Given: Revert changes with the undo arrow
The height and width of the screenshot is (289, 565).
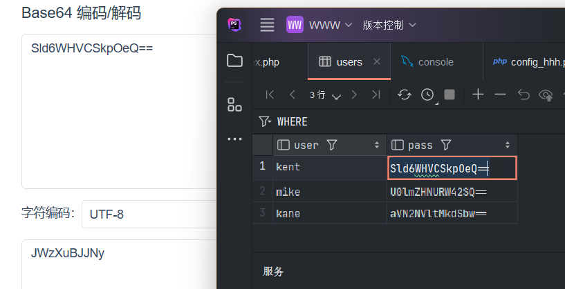Looking at the screenshot, I should (524, 94).
